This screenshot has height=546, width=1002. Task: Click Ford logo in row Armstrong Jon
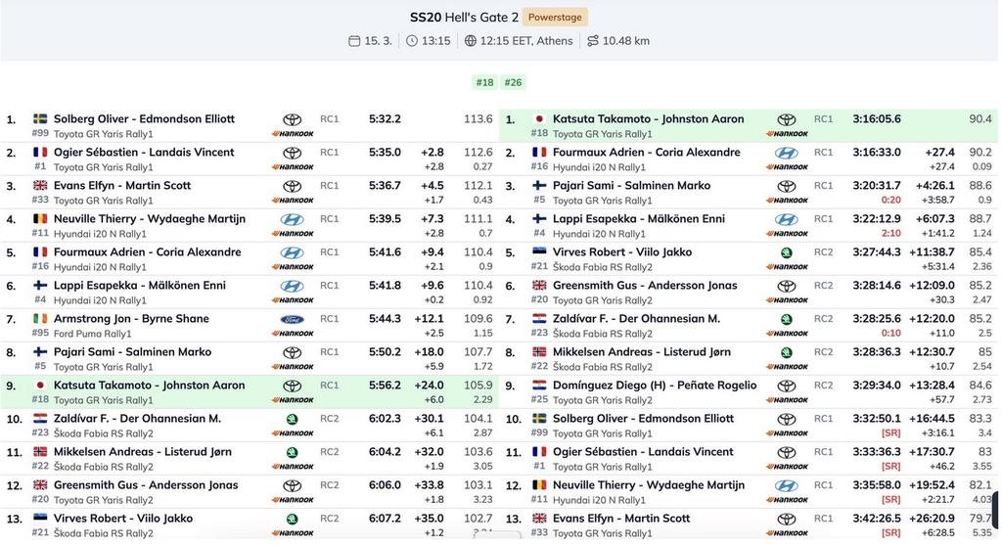click(292, 319)
